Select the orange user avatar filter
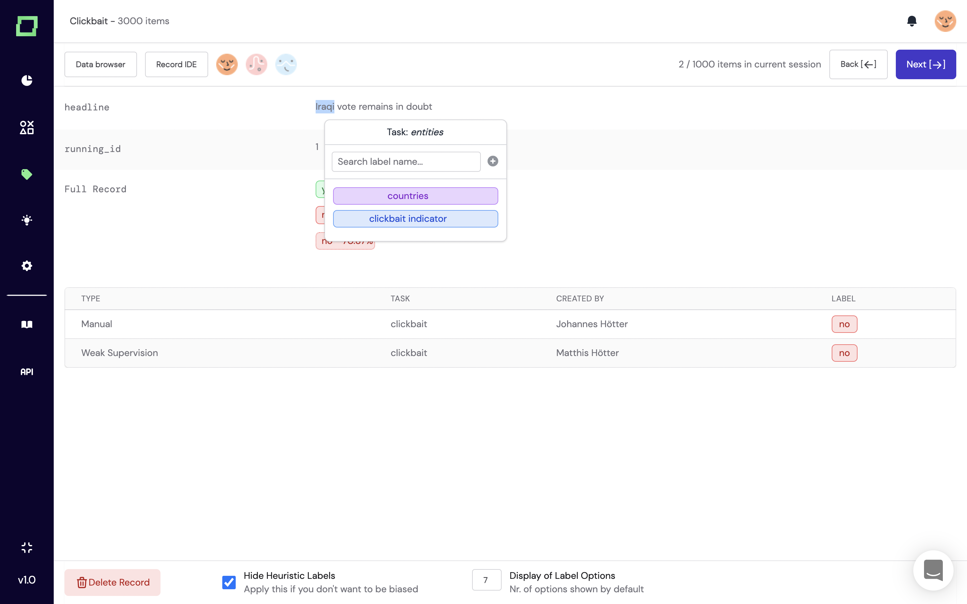 pos(227,64)
